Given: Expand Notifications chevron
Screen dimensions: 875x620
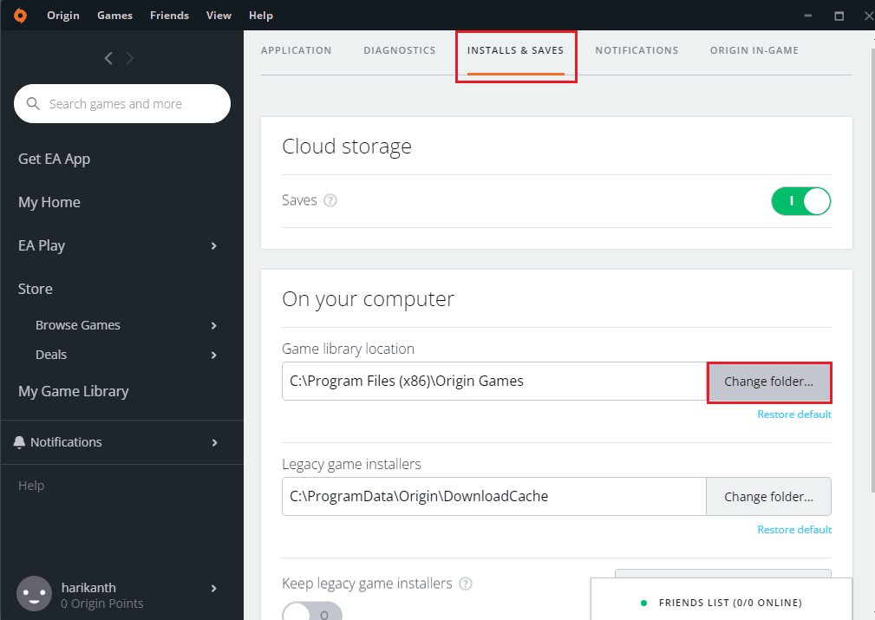Looking at the screenshot, I should pos(214,442).
